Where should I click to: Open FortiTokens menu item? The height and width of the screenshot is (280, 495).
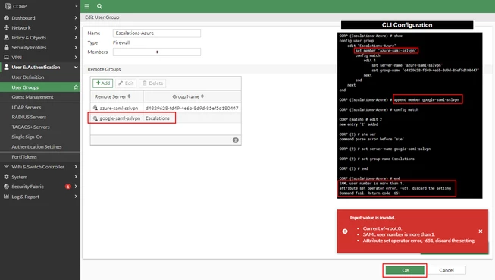[x=24, y=157]
